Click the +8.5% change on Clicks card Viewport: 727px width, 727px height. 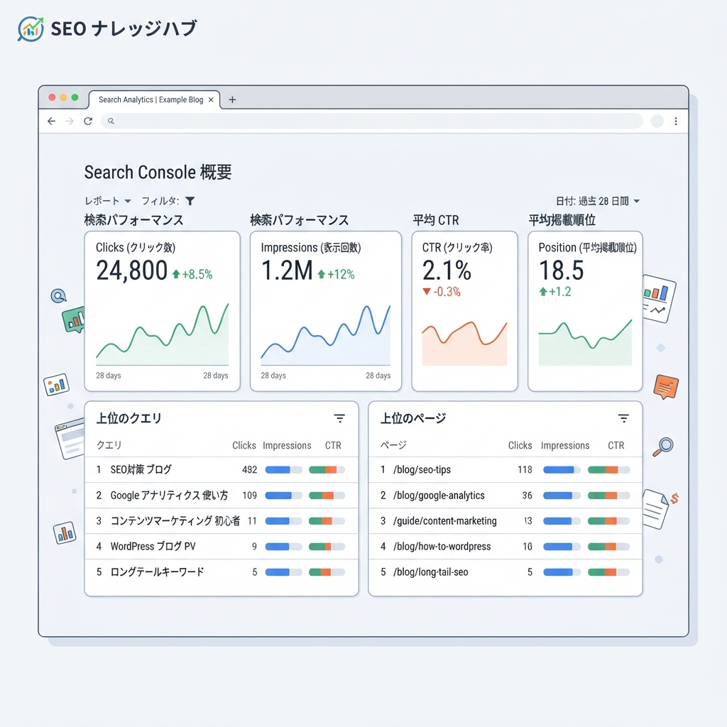(x=192, y=275)
